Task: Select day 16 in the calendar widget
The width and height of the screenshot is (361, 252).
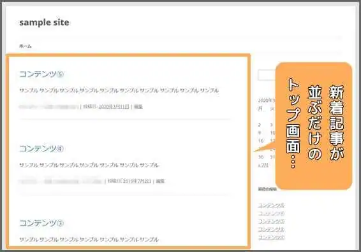Action: 261,141
